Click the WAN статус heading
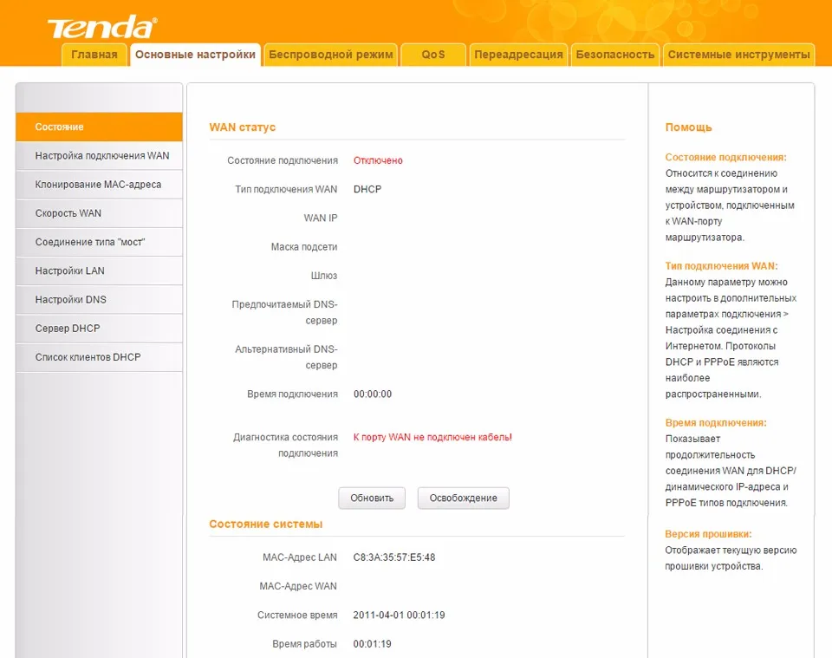 tap(243, 127)
